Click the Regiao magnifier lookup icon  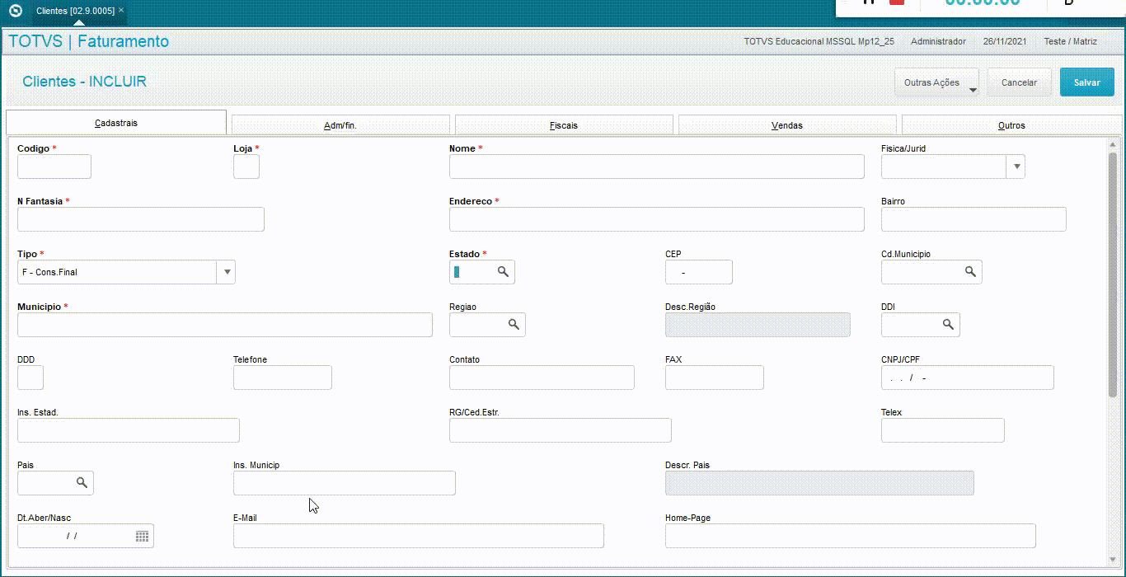point(514,325)
